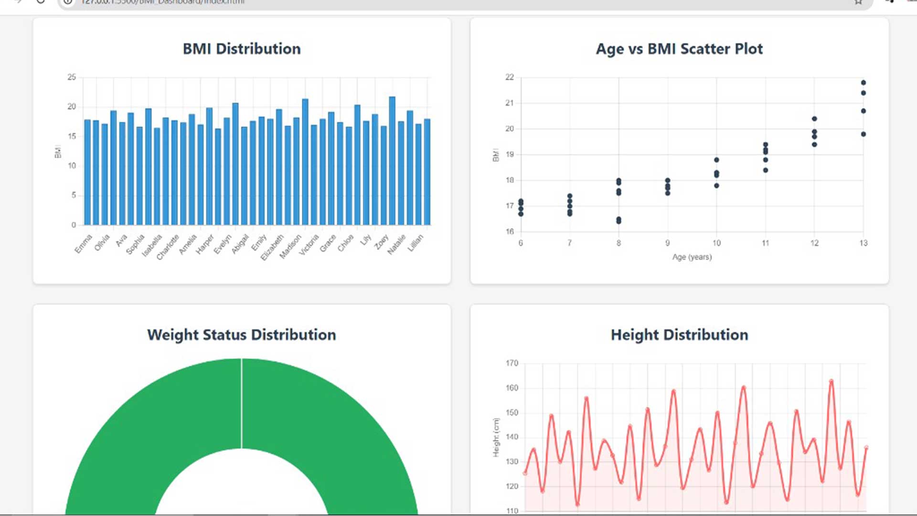This screenshot has width=917, height=516.
Task: Click the 150 tick on the Height chart axis
Action: coord(512,412)
